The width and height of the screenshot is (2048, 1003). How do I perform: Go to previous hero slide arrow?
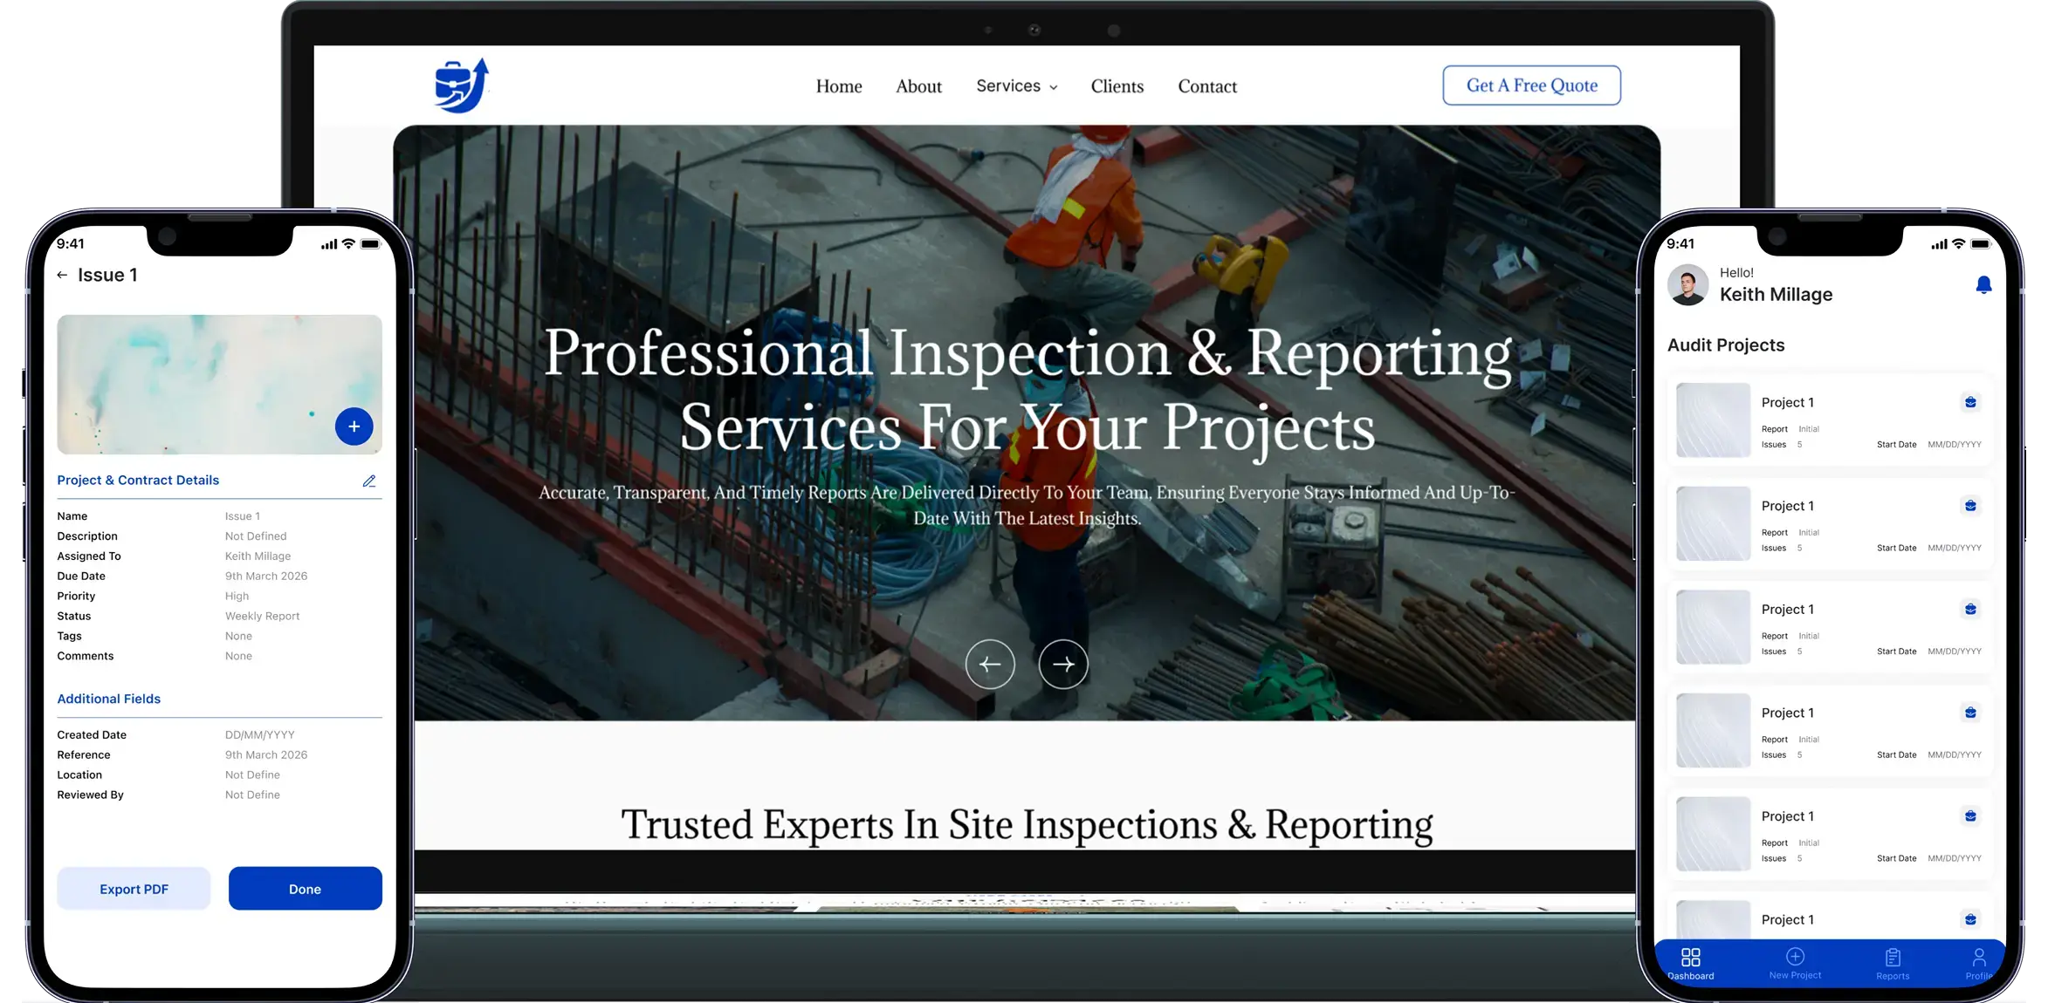click(x=990, y=665)
